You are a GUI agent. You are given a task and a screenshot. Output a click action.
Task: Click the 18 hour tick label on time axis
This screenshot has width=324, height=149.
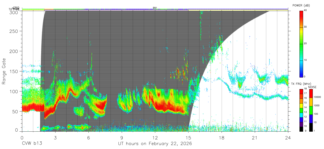point(222,138)
